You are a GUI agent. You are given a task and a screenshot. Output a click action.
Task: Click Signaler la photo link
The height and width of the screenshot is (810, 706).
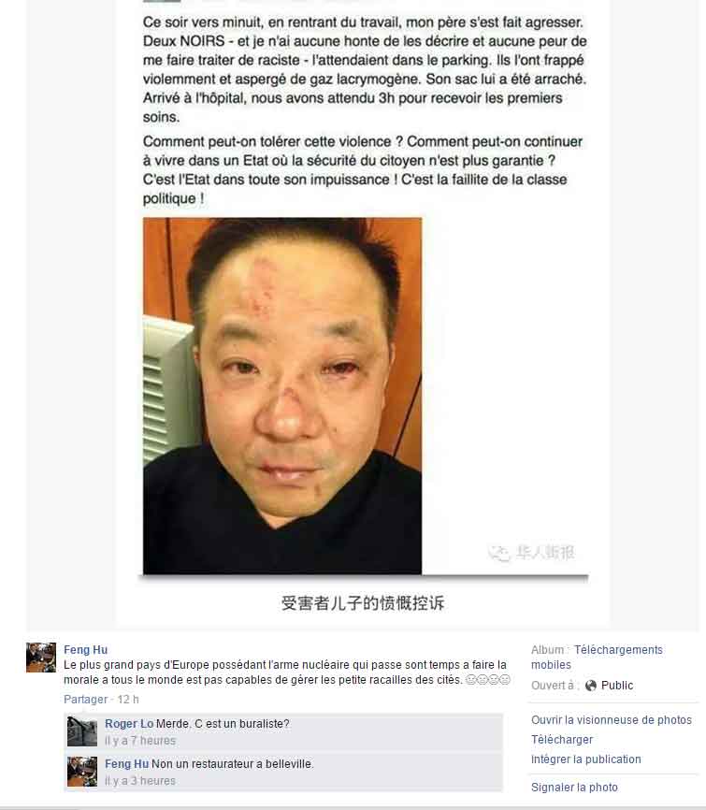pyautogui.click(x=574, y=788)
